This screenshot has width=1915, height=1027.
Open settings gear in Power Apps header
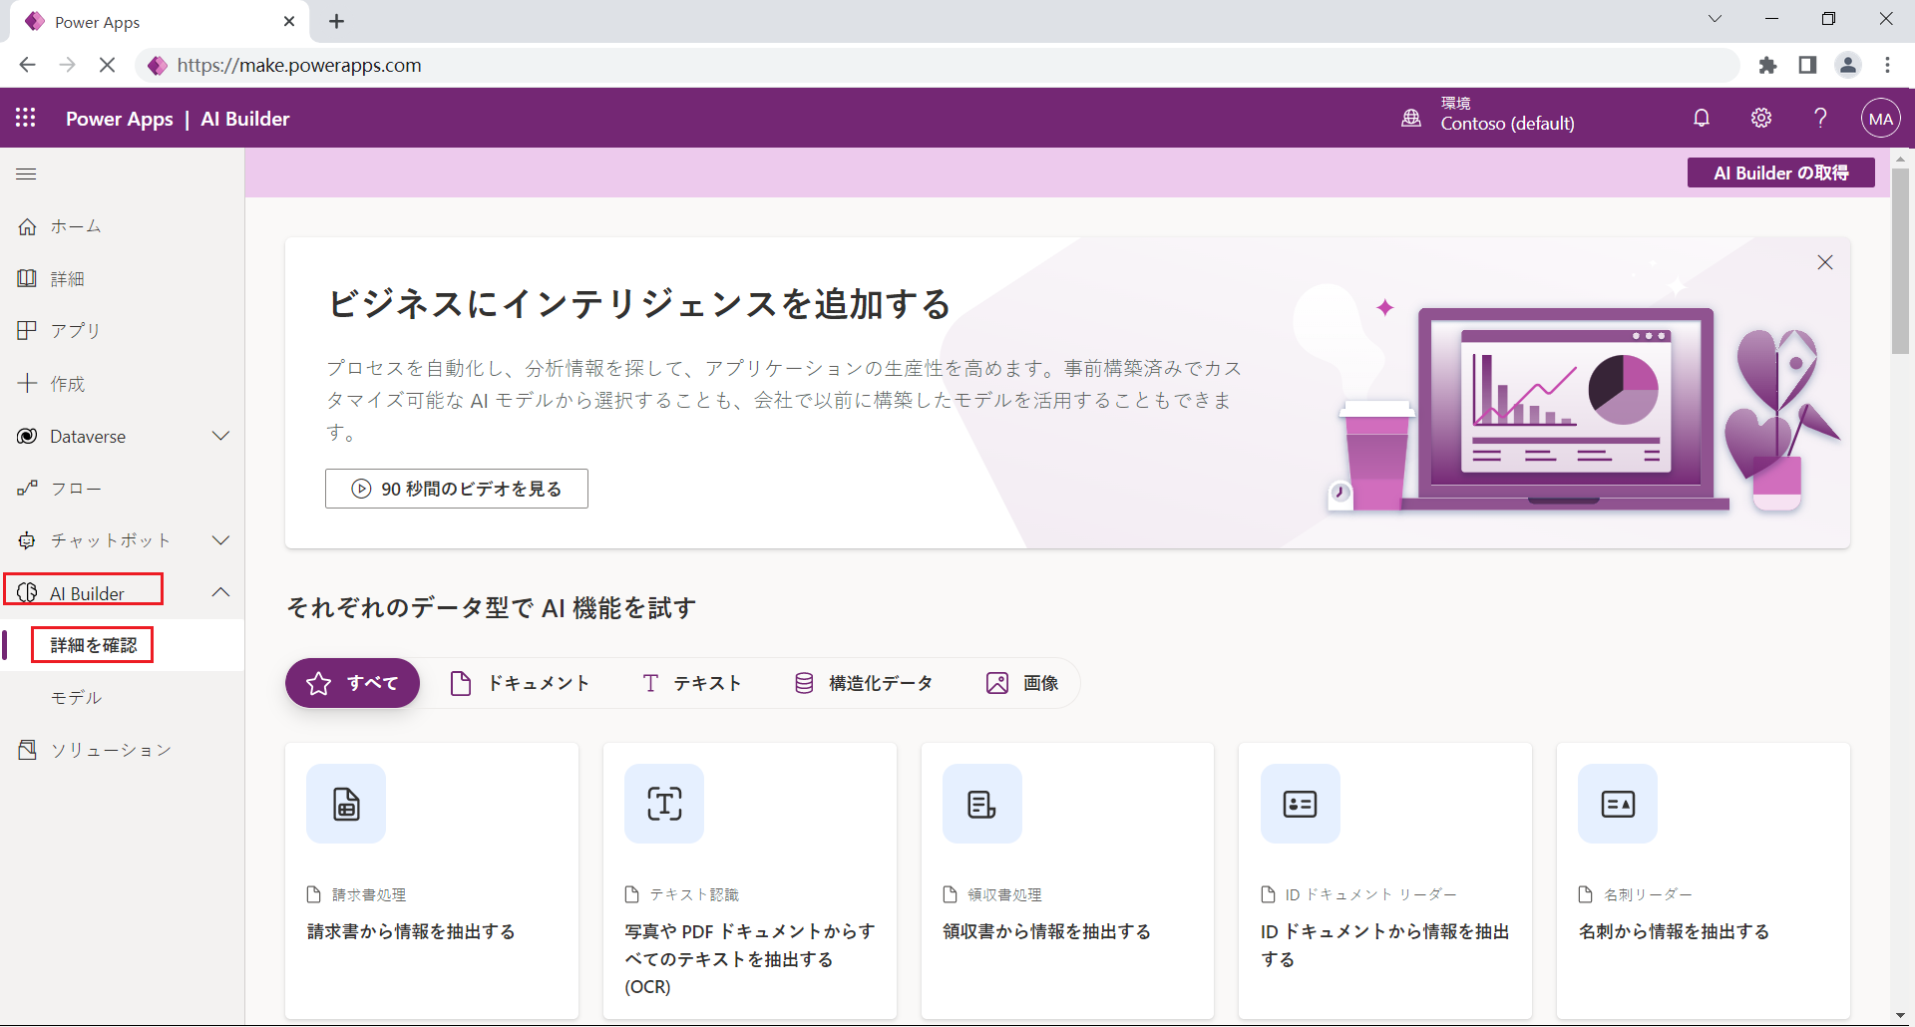1761,118
